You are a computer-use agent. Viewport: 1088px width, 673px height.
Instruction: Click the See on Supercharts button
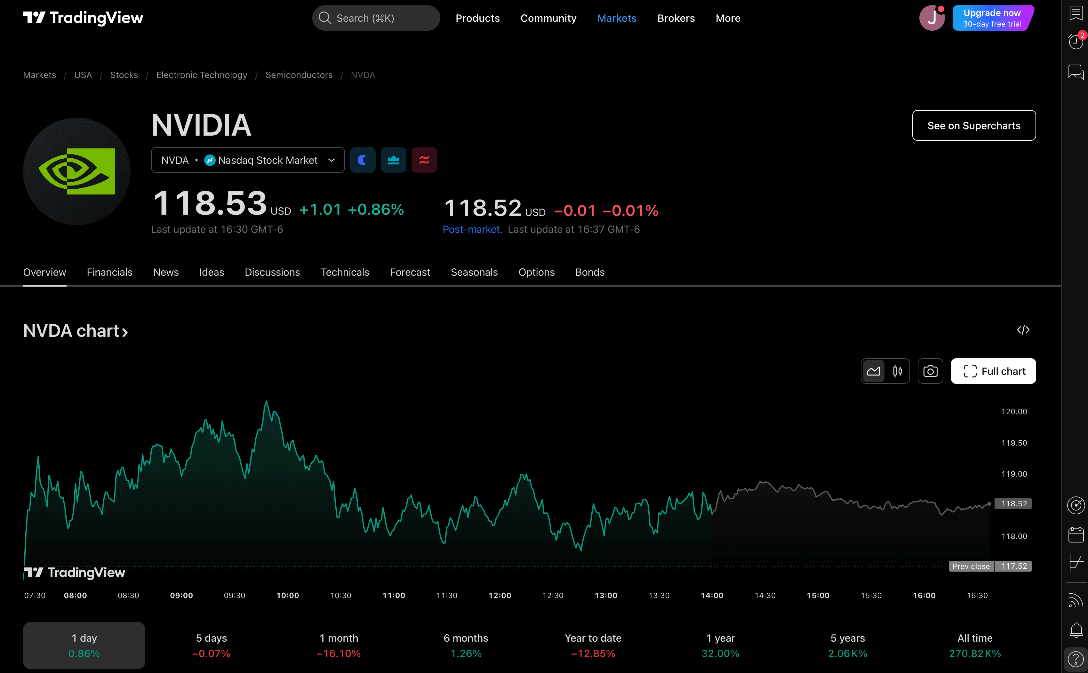point(973,126)
